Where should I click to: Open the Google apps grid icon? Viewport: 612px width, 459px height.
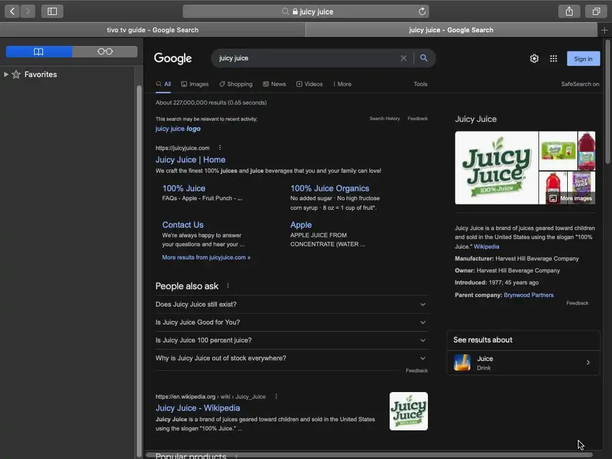click(x=553, y=59)
